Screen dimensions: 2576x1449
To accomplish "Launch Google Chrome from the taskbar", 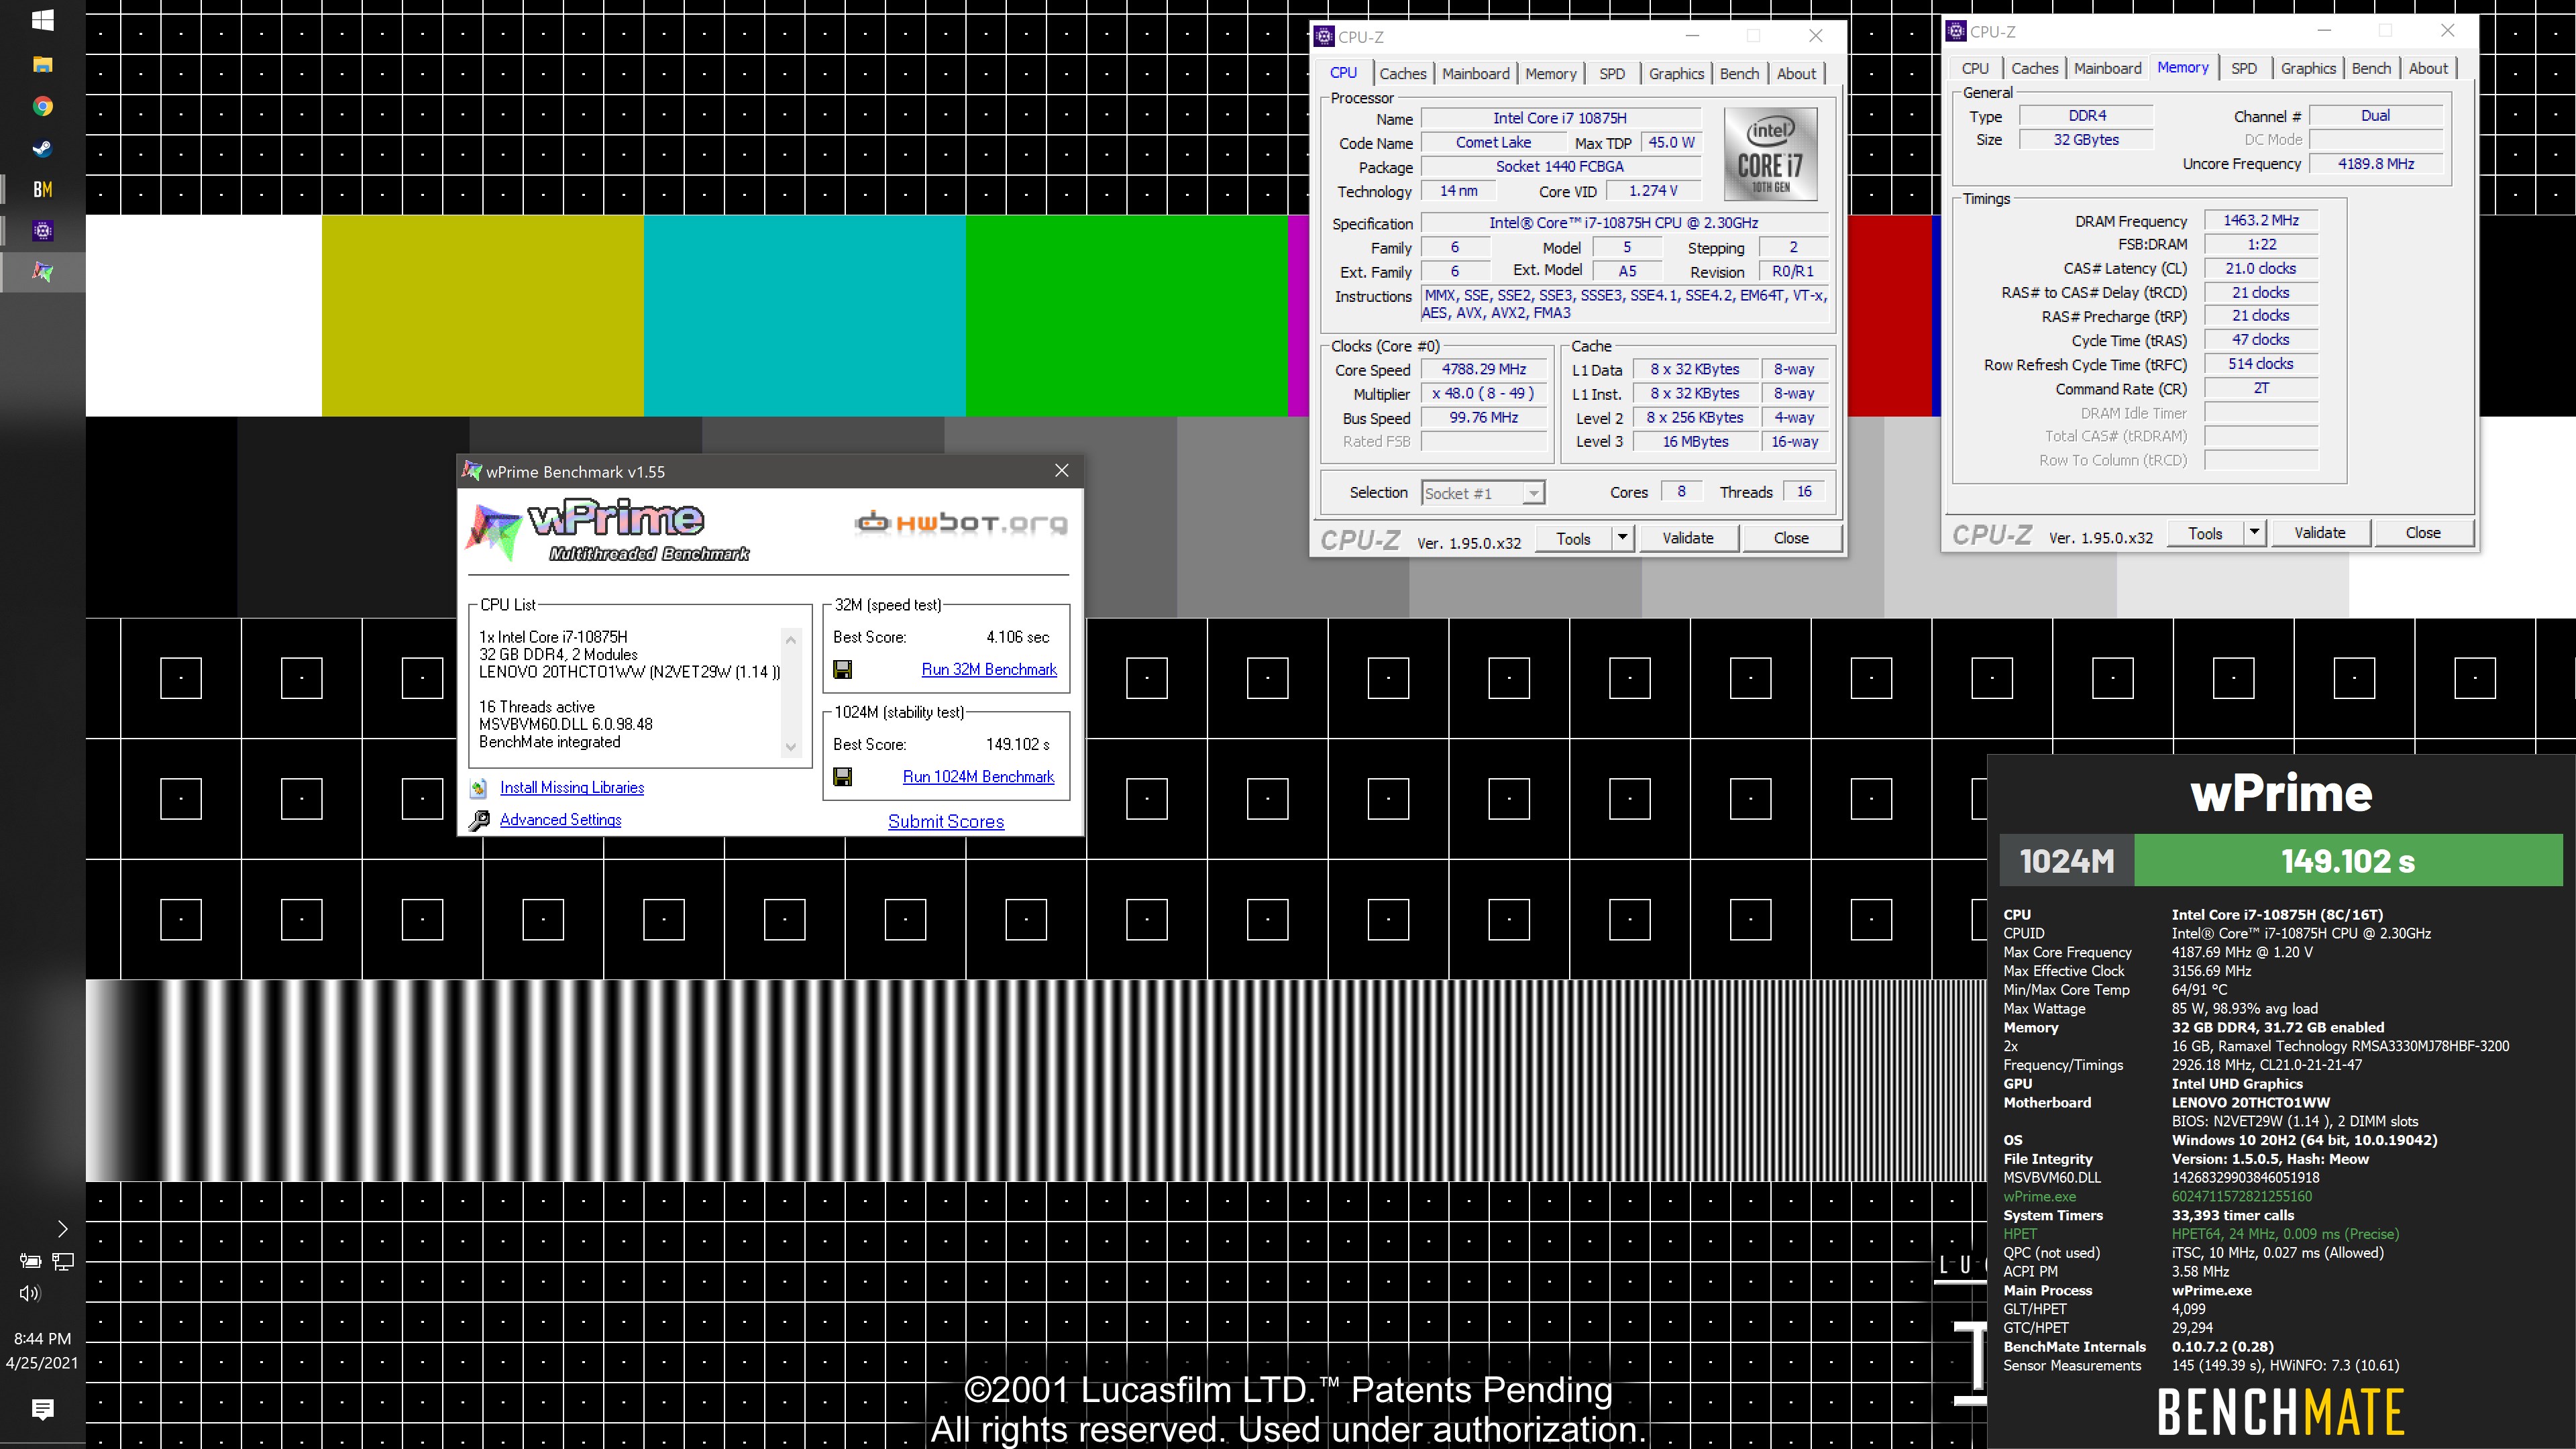I will (42, 106).
